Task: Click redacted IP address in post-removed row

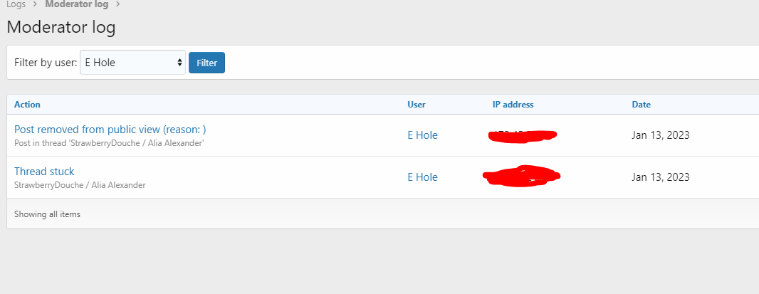Action: (x=523, y=136)
